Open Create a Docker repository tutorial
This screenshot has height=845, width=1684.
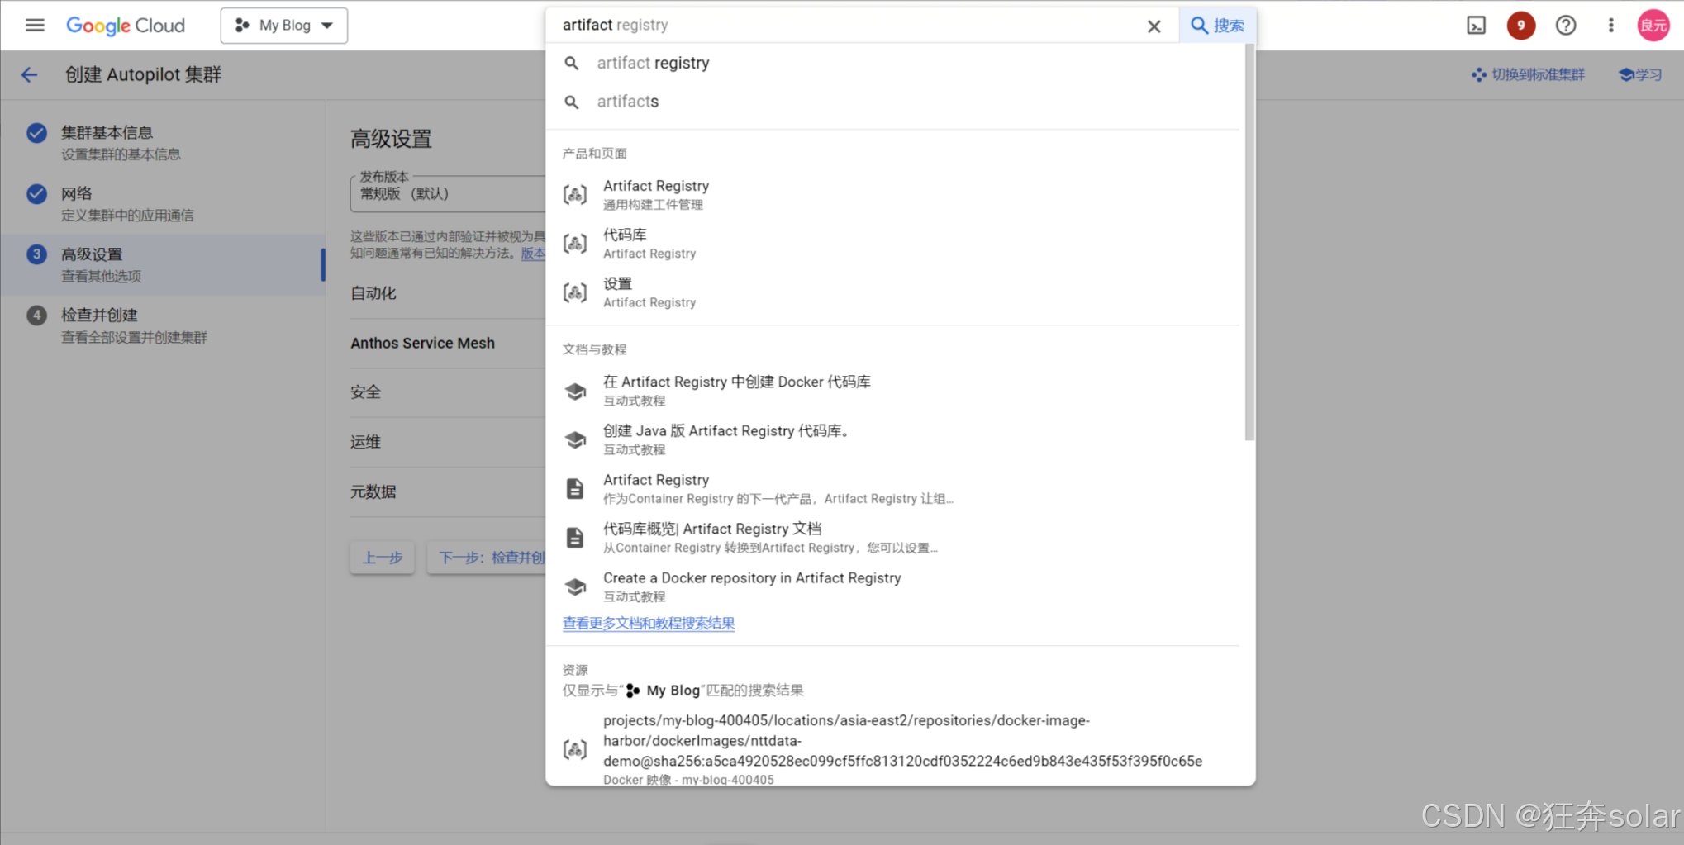point(892,586)
